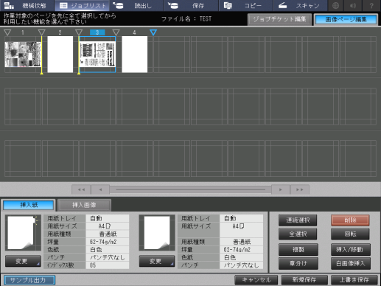Open the right 変更 paper settings button
This screenshot has width=381, height=286.
click(x=157, y=261)
